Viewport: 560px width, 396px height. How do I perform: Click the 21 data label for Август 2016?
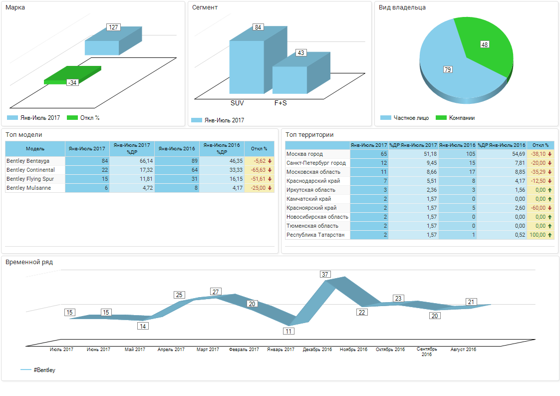pos(471,302)
